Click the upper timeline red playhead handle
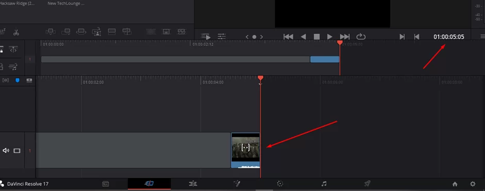Viewport: 485px width, 191px height. [x=339, y=42]
